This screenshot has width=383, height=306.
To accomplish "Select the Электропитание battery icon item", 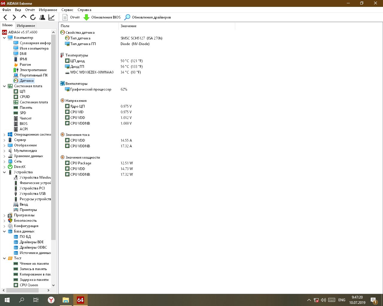I will point(16,70).
